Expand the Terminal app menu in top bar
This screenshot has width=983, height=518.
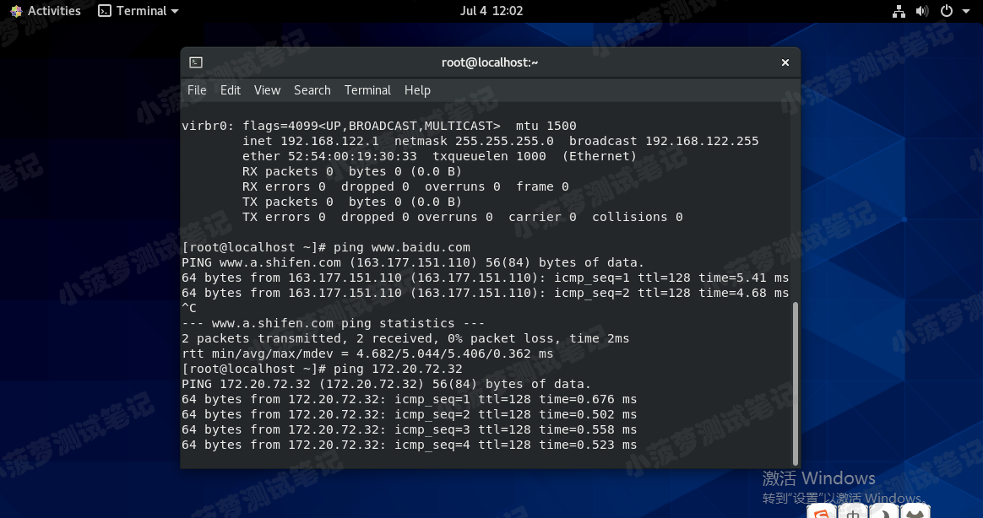point(138,11)
